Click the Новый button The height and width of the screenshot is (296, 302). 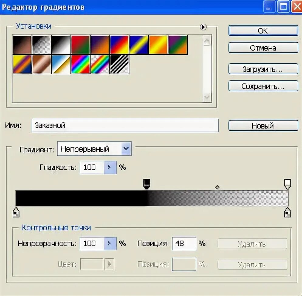click(263, 126)
